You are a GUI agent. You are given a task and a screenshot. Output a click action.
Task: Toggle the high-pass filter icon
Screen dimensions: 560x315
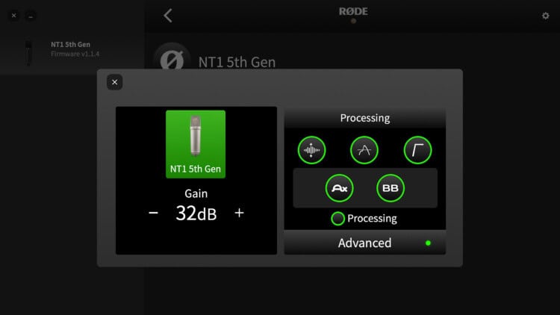coord(417,150)
